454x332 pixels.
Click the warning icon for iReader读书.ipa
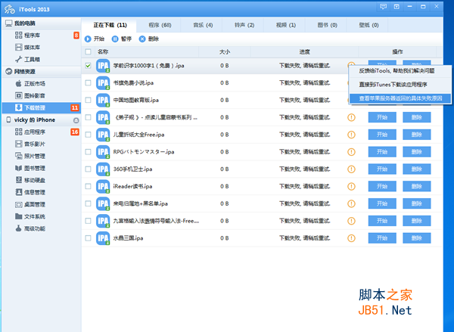[351, 186]
